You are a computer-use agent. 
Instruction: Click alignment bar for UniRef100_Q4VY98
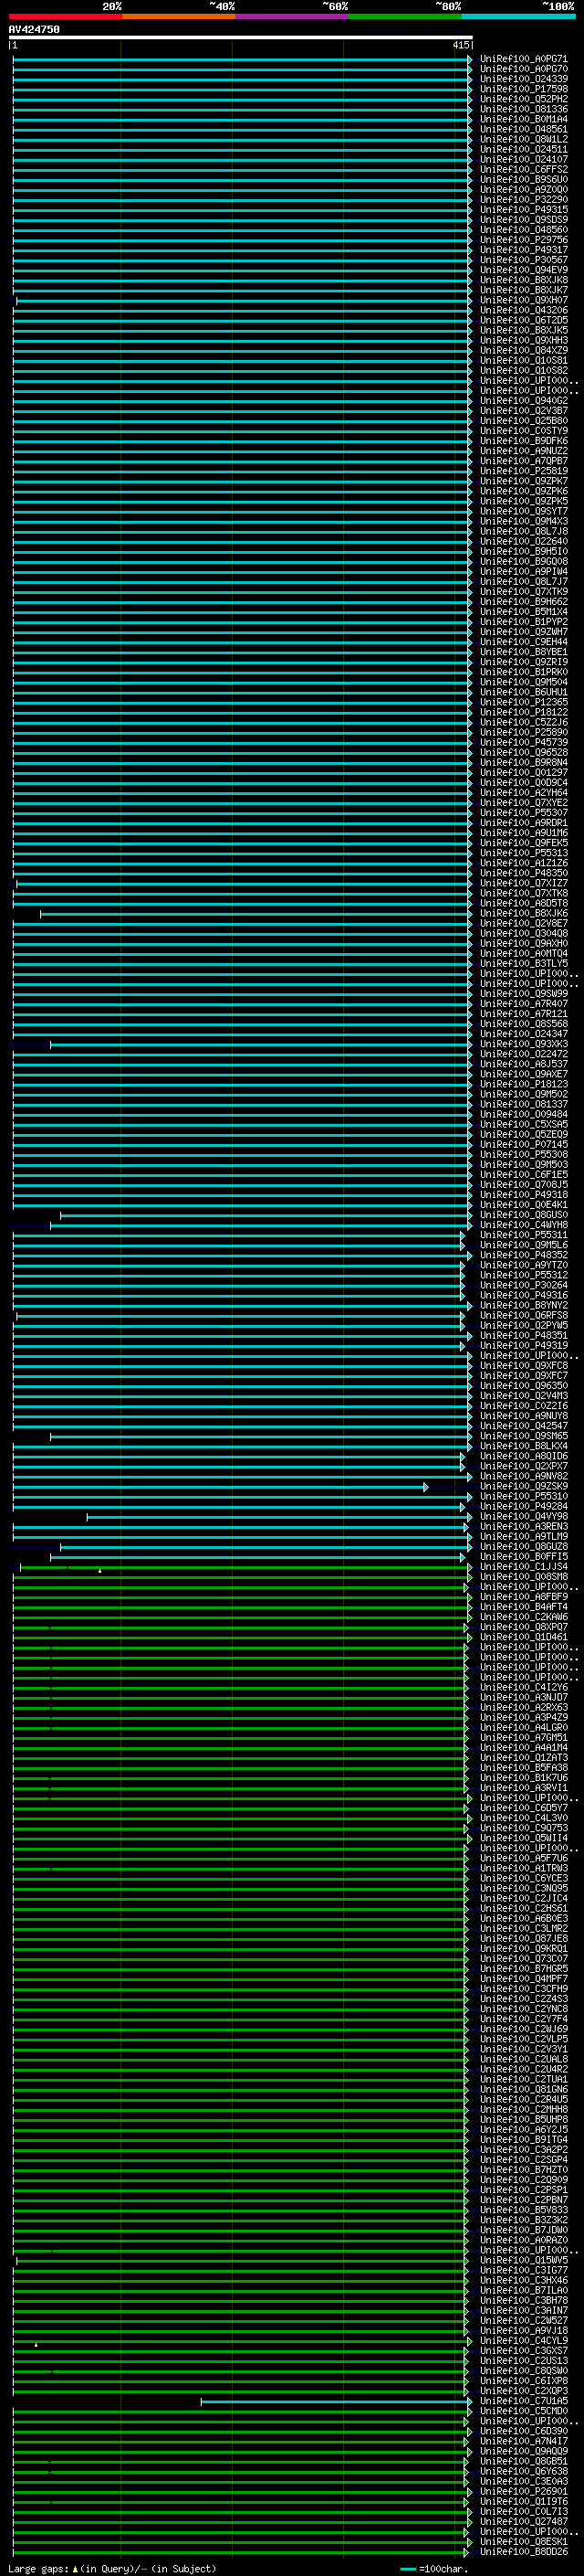coord(279,1516)
